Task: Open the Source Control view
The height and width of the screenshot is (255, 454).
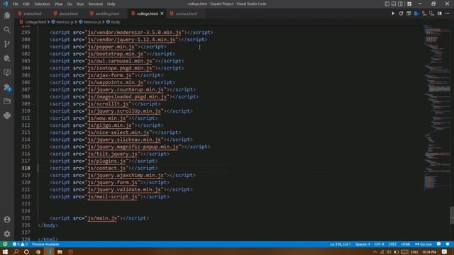Action: [7, 44]
